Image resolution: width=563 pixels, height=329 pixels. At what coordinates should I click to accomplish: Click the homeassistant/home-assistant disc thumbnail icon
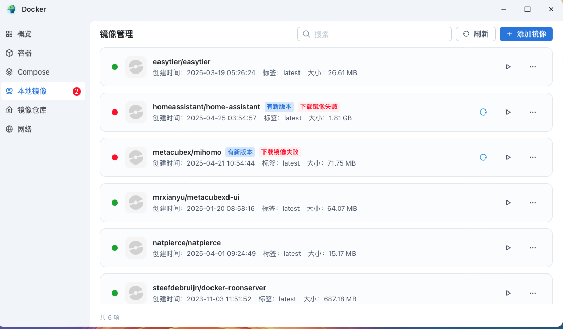(x=136, y=112)
